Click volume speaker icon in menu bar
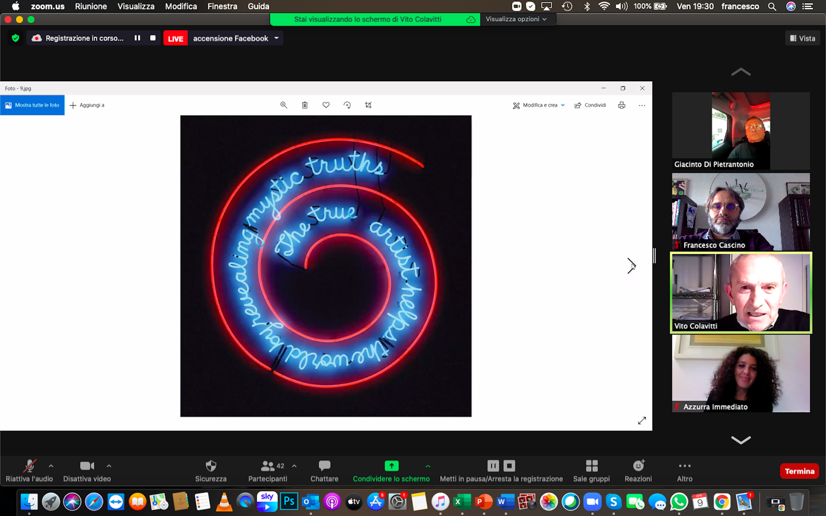Image resolution: width=826 pixels, height=516 pixels. (622, 6)
